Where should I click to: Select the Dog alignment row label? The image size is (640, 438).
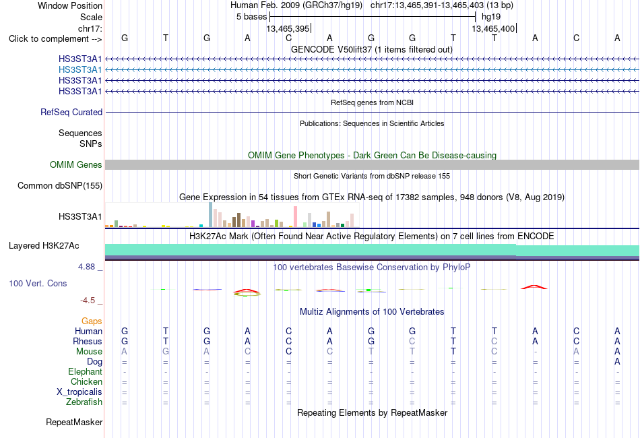point(94,362)
